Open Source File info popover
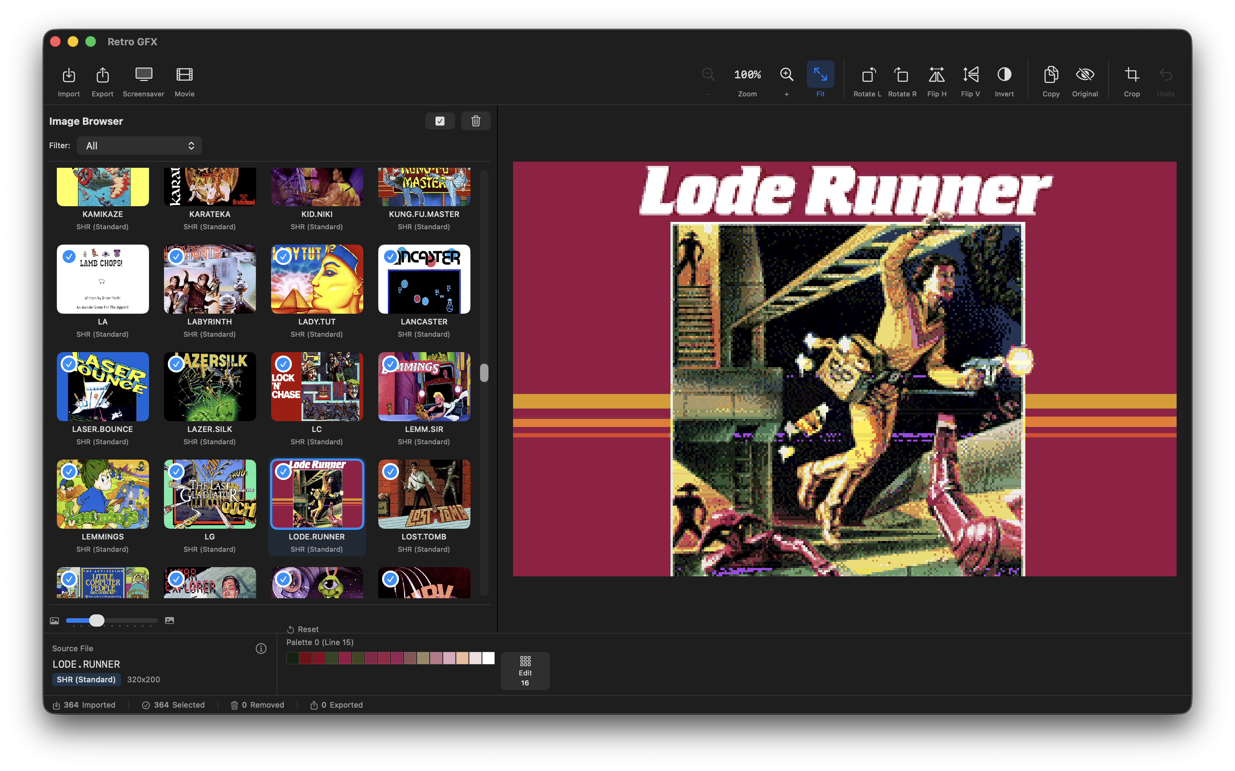 pyautogui.click(x=262, y=648)
